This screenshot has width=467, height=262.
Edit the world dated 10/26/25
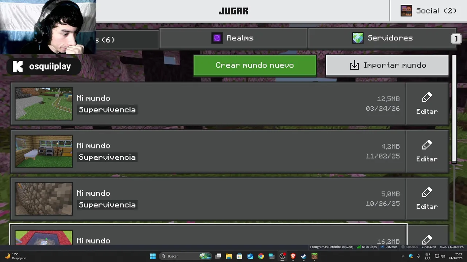coord(427,199)
